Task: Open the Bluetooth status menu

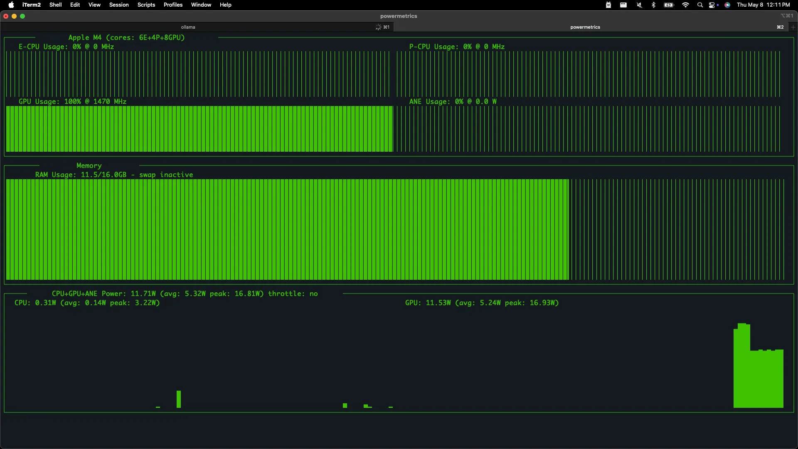Action: point(653,5)
